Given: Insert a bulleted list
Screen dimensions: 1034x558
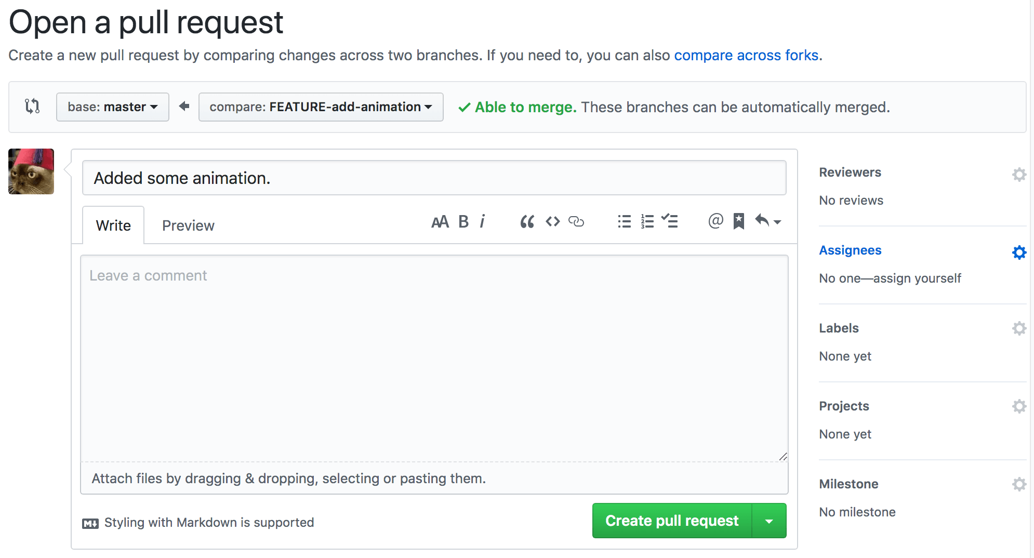Looking at the screenshot, I should coord(624,222).
